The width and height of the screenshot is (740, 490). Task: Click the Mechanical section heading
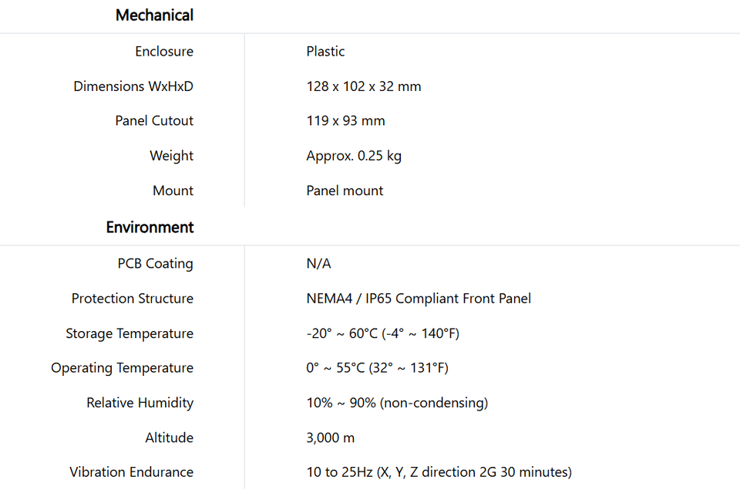click(154, 15)
